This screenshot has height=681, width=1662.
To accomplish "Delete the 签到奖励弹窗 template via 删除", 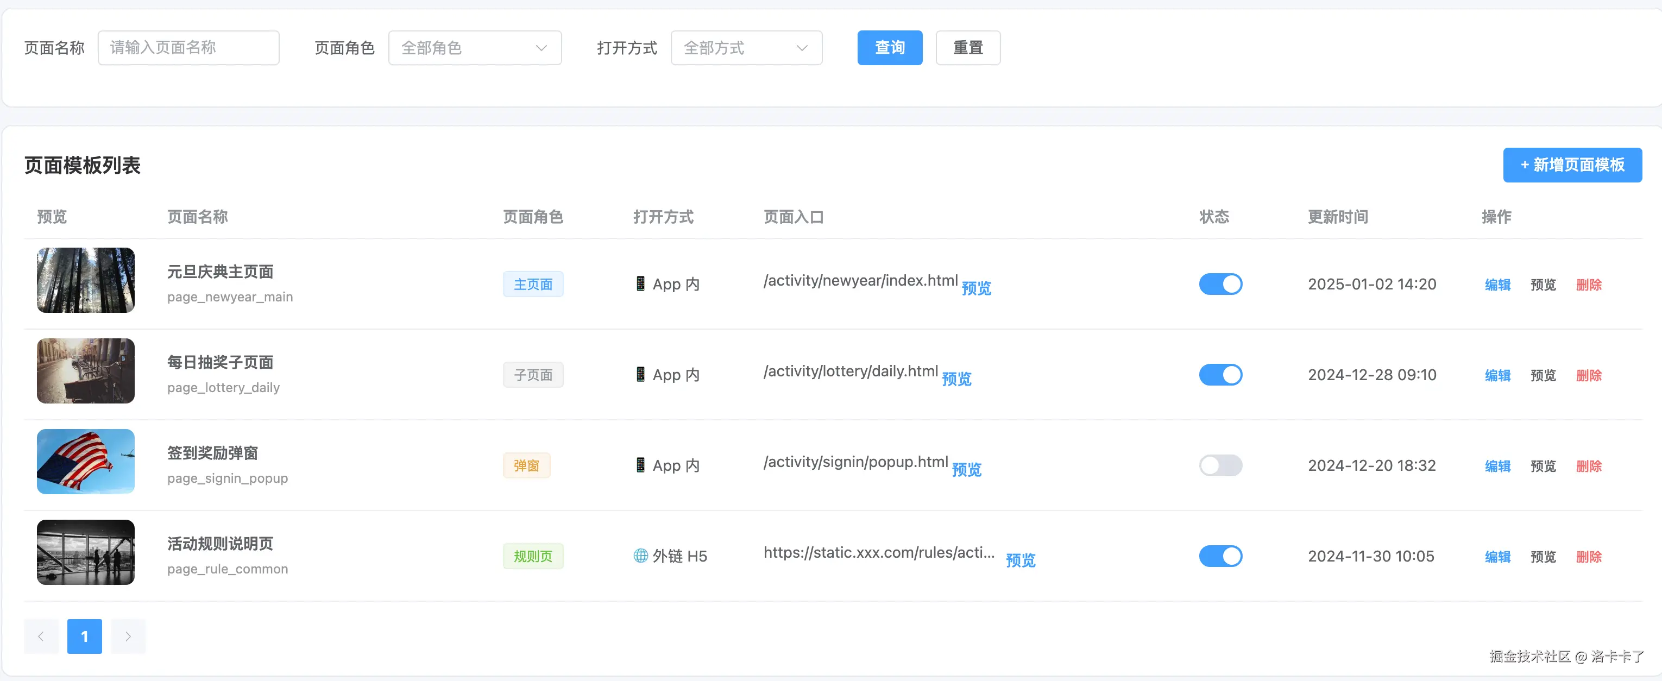I will (x=1589, y=466).
